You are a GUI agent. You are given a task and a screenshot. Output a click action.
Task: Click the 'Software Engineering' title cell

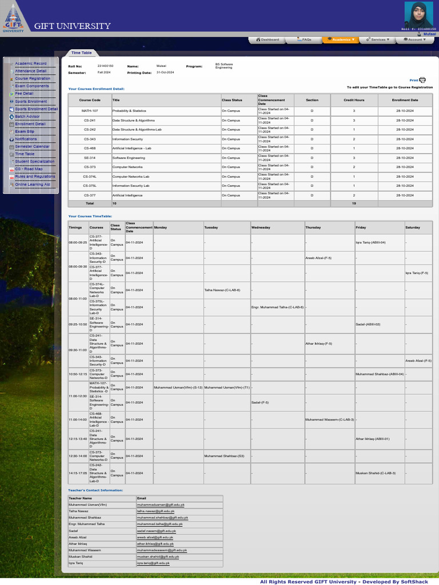click(166, 158)
